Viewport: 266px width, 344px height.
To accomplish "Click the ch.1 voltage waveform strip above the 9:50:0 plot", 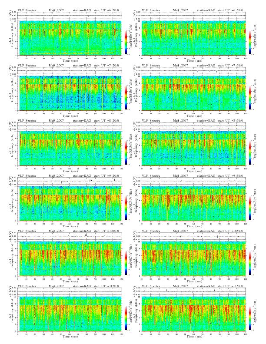I will coord(193,181).
